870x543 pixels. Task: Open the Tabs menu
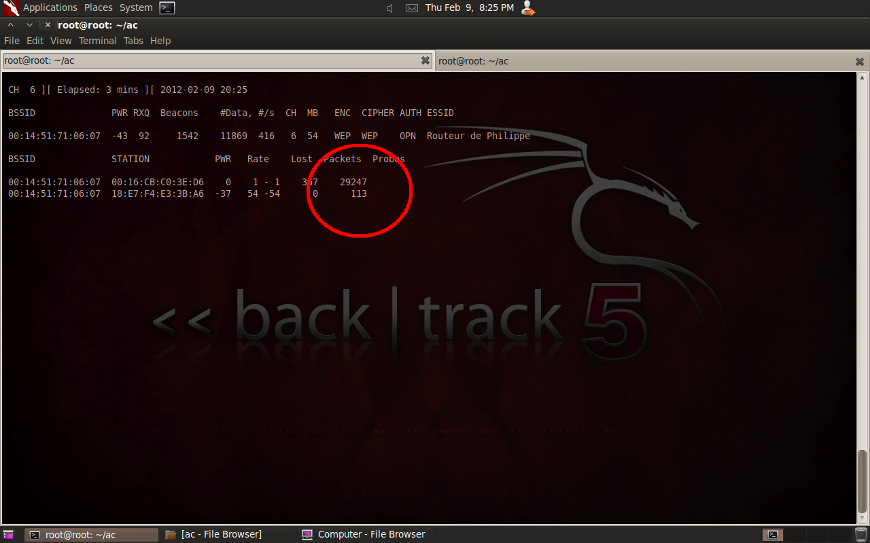click(x=133, y=41)
